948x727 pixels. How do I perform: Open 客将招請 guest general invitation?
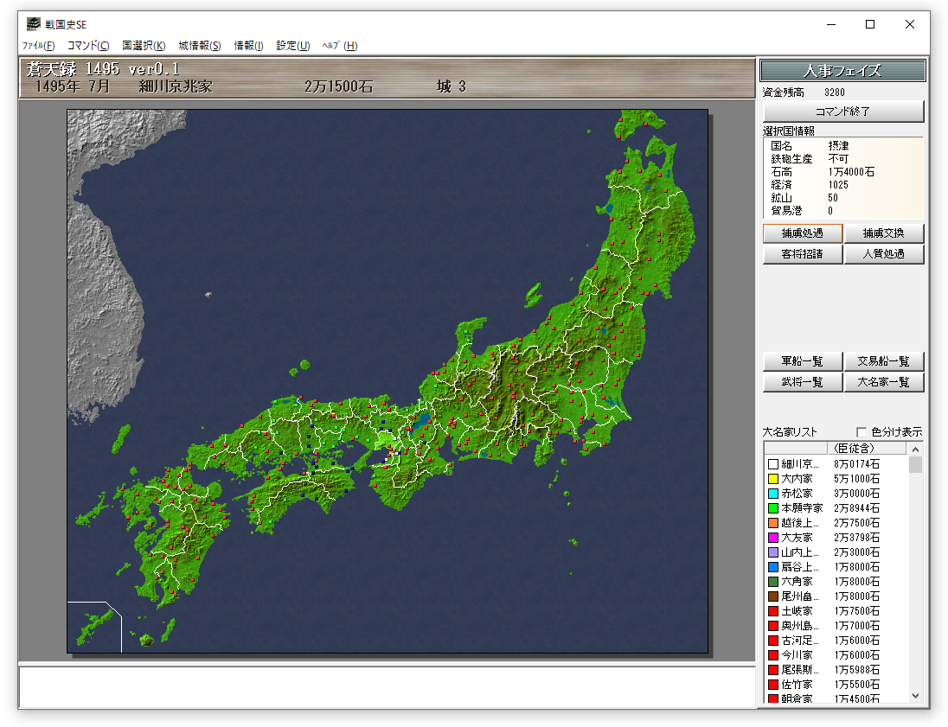(x=802, y=254)
